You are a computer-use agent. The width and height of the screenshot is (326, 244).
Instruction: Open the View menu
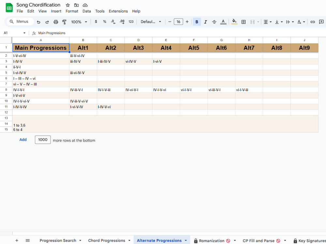[x=42, y=11]
